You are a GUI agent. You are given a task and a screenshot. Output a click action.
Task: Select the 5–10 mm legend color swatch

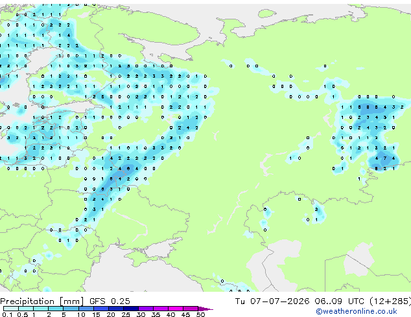click(x=71, y=309)
